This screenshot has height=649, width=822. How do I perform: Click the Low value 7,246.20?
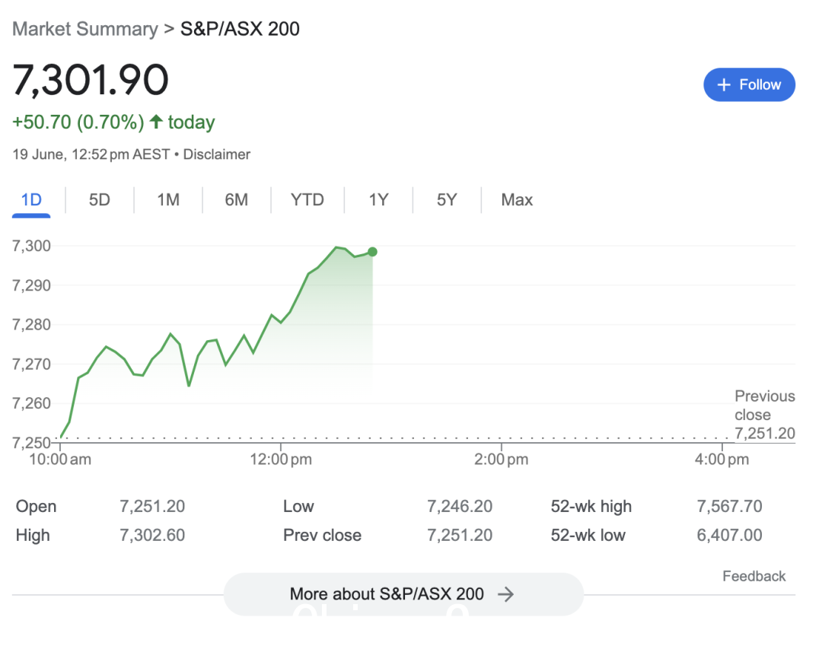click(460, 507)
